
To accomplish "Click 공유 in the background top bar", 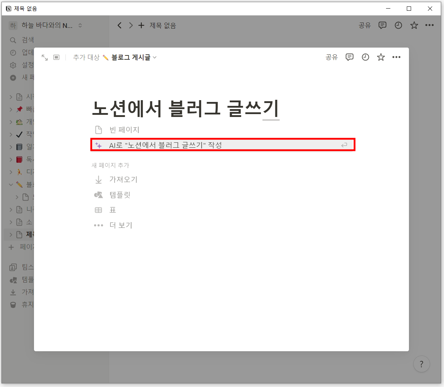I will 365,25.
